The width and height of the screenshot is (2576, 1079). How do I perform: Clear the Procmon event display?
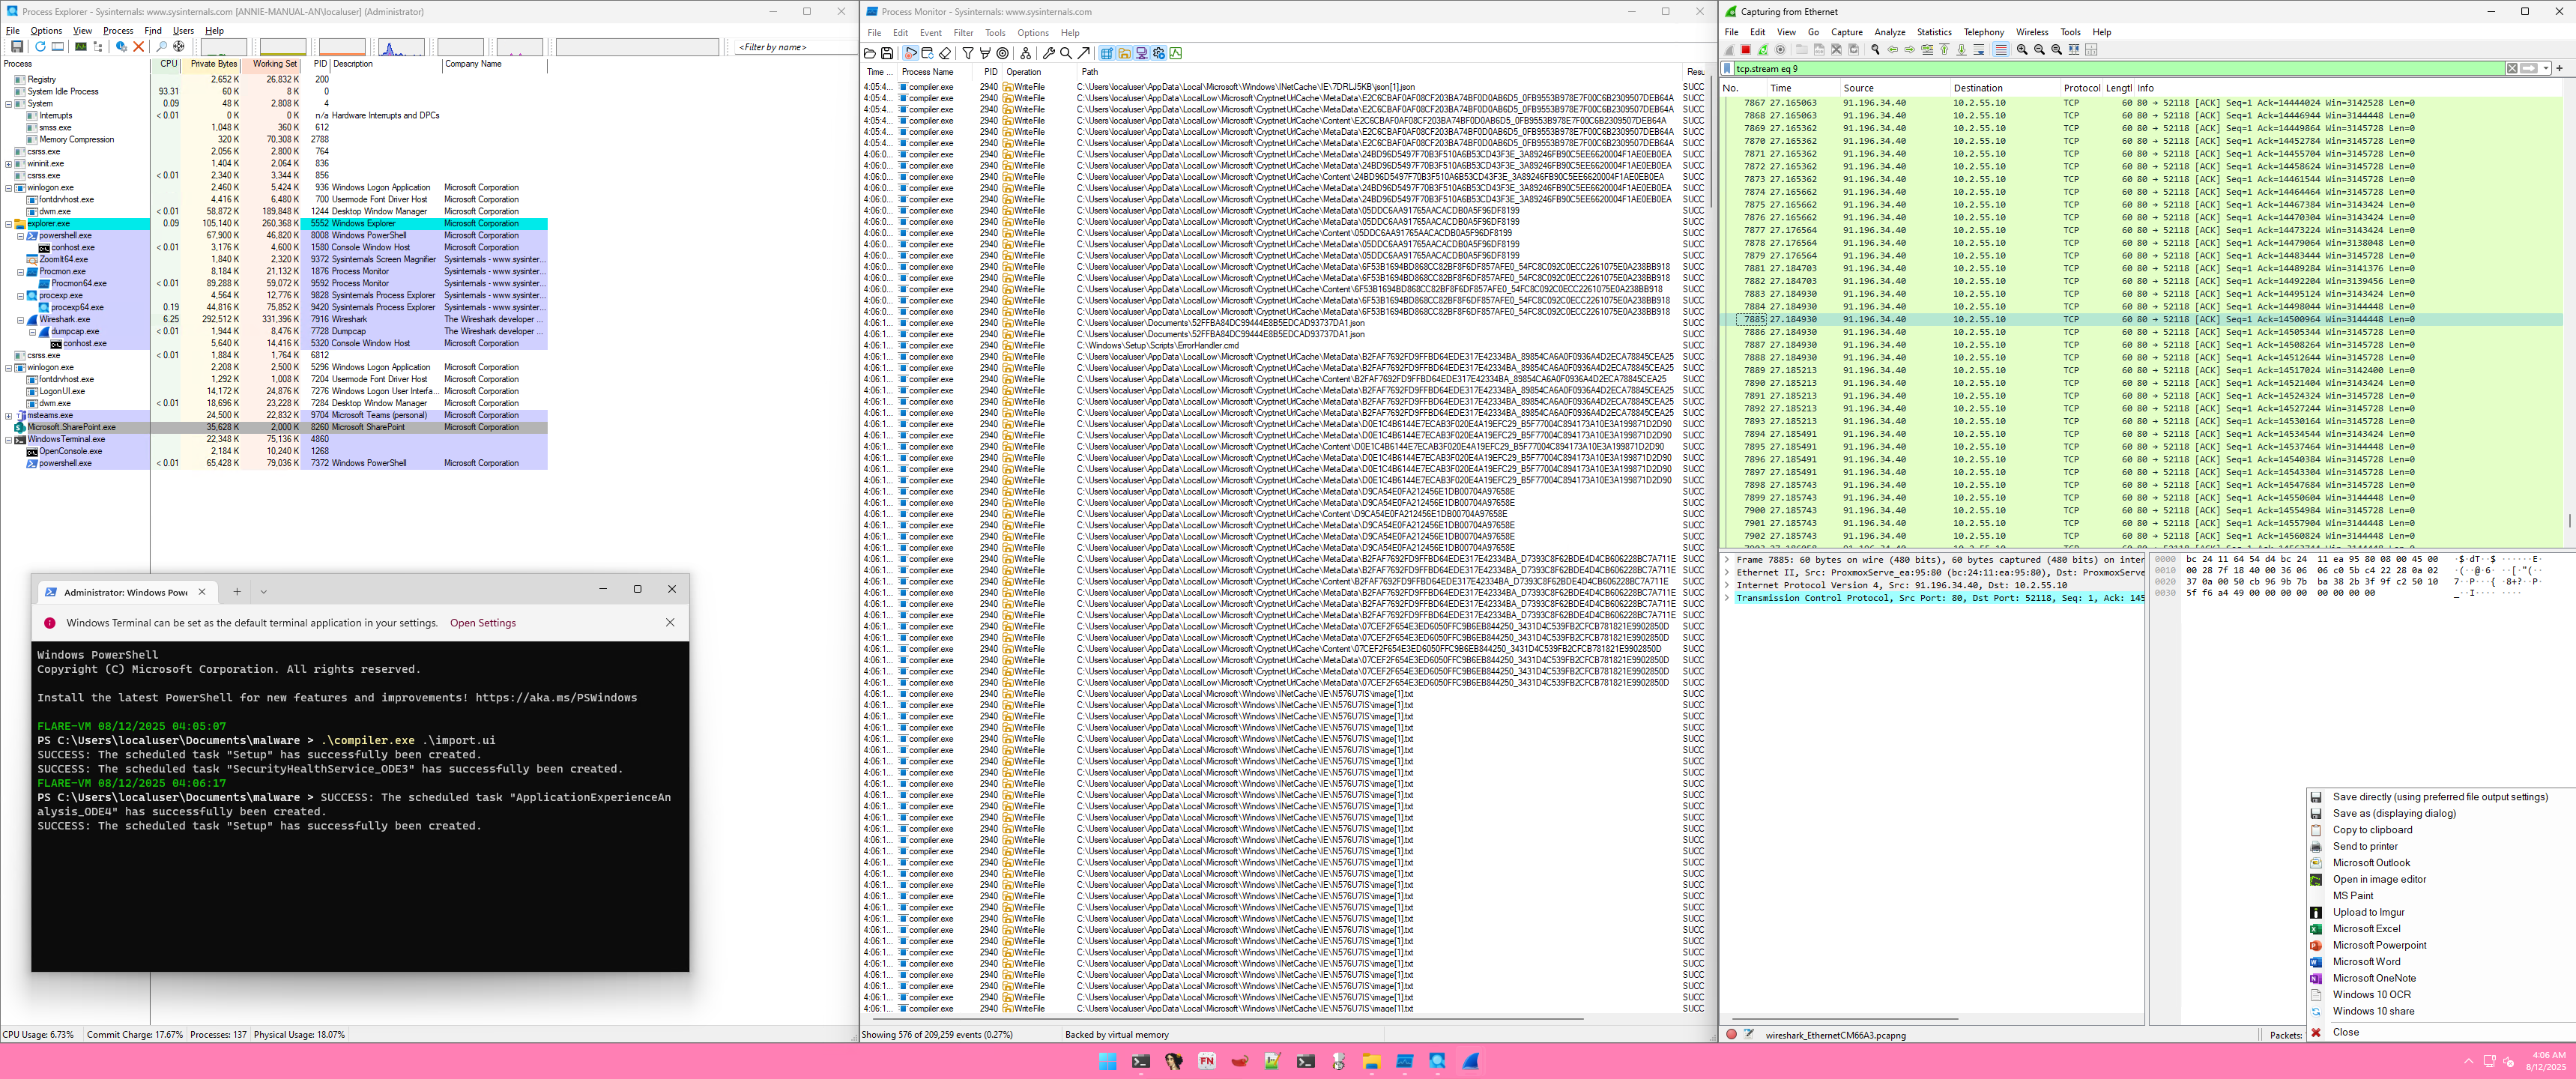[945, 53]
